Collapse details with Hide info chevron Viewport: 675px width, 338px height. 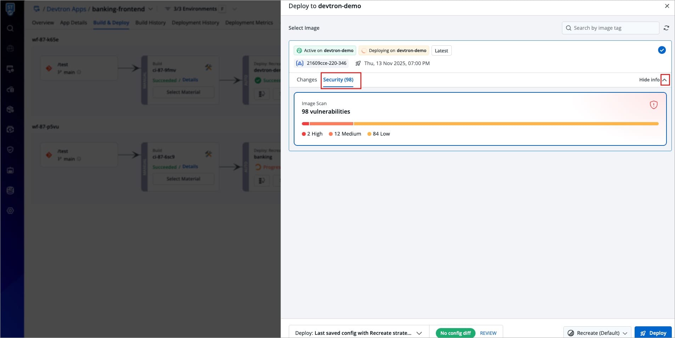[x=665, y=80]
